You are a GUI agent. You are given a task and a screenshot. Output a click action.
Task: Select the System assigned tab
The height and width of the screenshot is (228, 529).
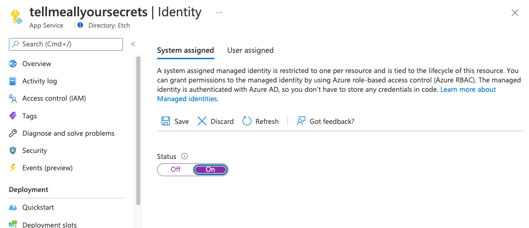pos(186,50)
